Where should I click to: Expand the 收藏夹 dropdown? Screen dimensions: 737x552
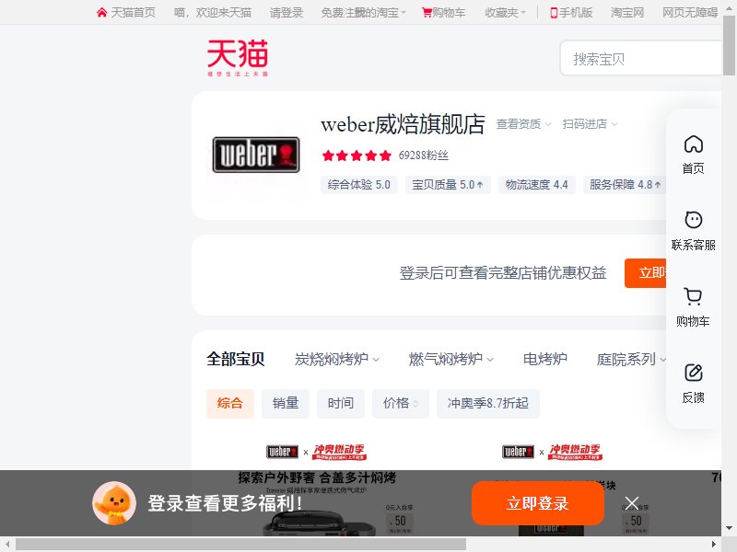pyautogui.click(x=505, y=13)
